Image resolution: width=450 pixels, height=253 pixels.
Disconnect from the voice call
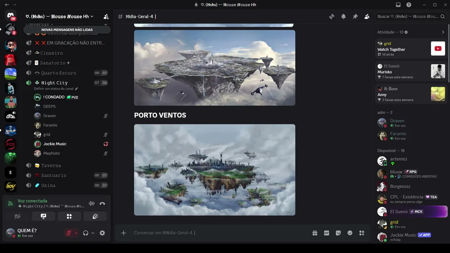click(x=102, y=203)
